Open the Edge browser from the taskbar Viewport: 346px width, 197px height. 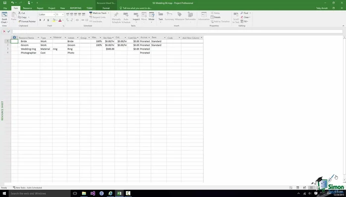[x=110, y=193]
